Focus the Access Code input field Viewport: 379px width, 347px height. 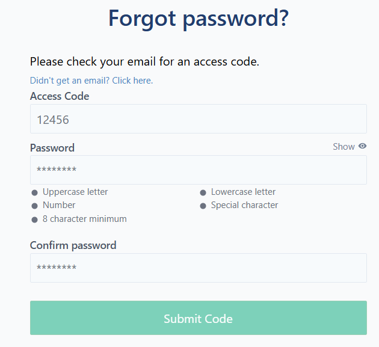[x=198, y=119]
